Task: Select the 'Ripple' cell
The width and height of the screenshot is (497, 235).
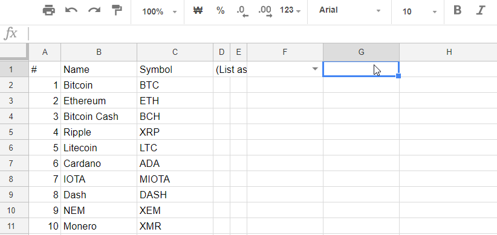Action: coord(99,132)
